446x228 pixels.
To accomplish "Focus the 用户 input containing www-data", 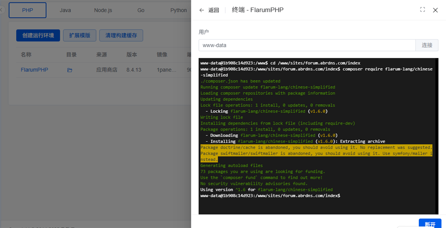I will pyautogui.click(x=307, y=45).
